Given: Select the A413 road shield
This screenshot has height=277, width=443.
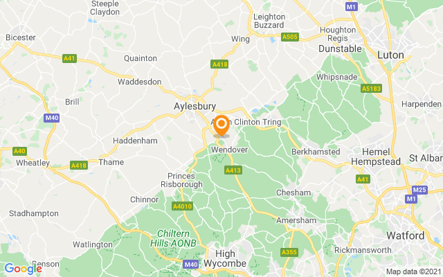Looking at the screenshot, I should pos(233,170).
